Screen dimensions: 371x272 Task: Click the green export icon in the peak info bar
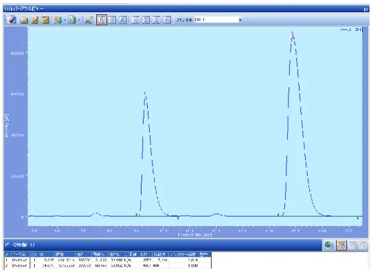(x=328, y=245)
